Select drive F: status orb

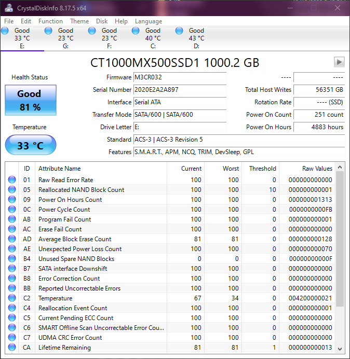[x=92, y=31]
